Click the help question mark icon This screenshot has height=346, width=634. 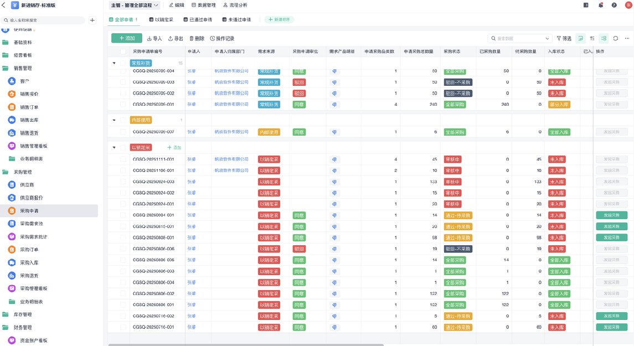614,5
